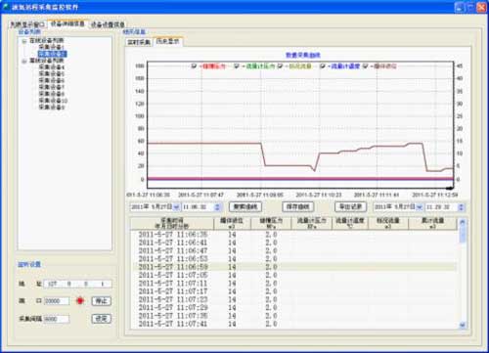Click the end-time spinner arrows
This screenshot has height=353, width=489.
pyautogui.click(x=461, y=207)
